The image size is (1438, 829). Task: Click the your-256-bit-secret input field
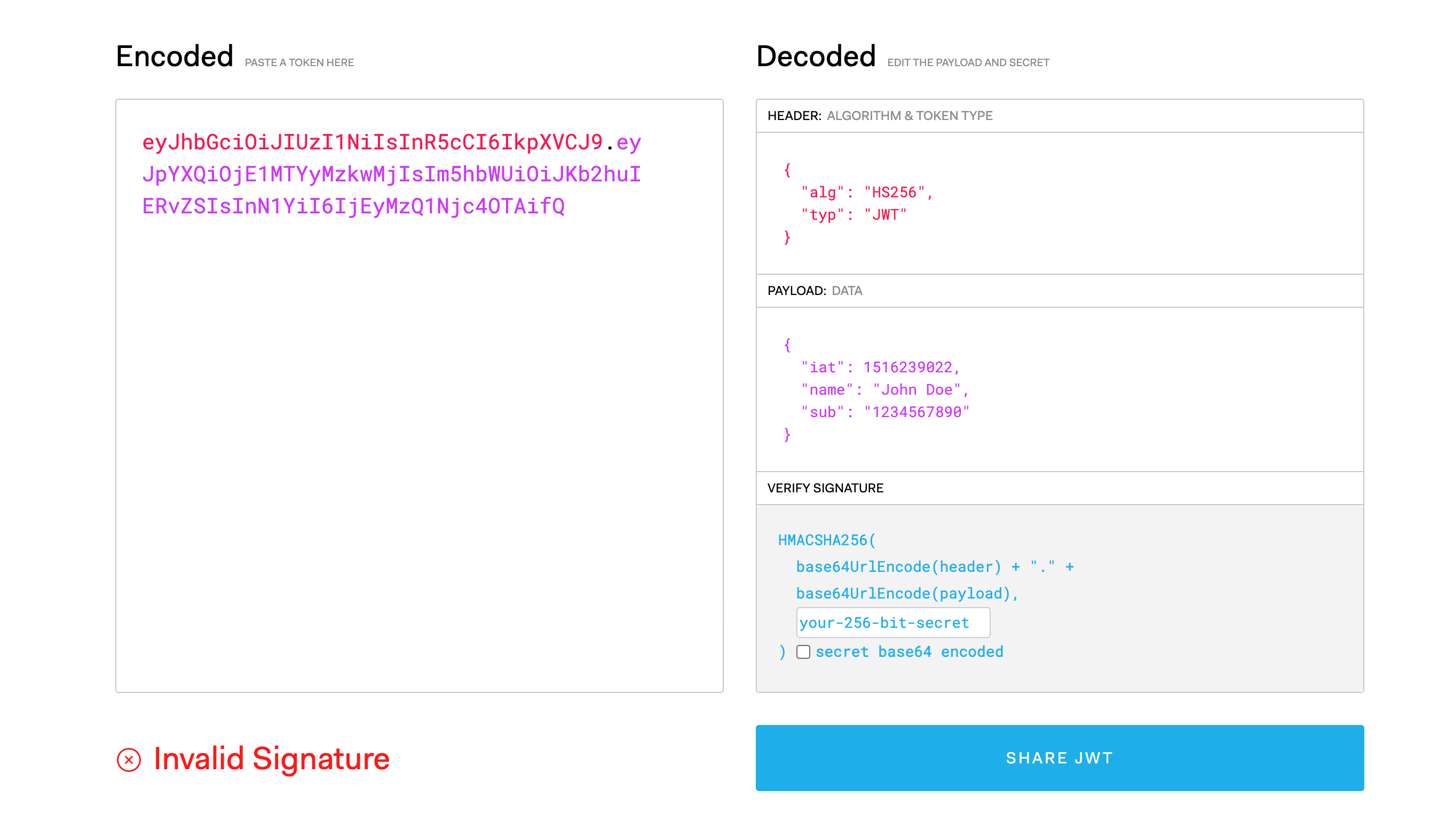[893, 623]
